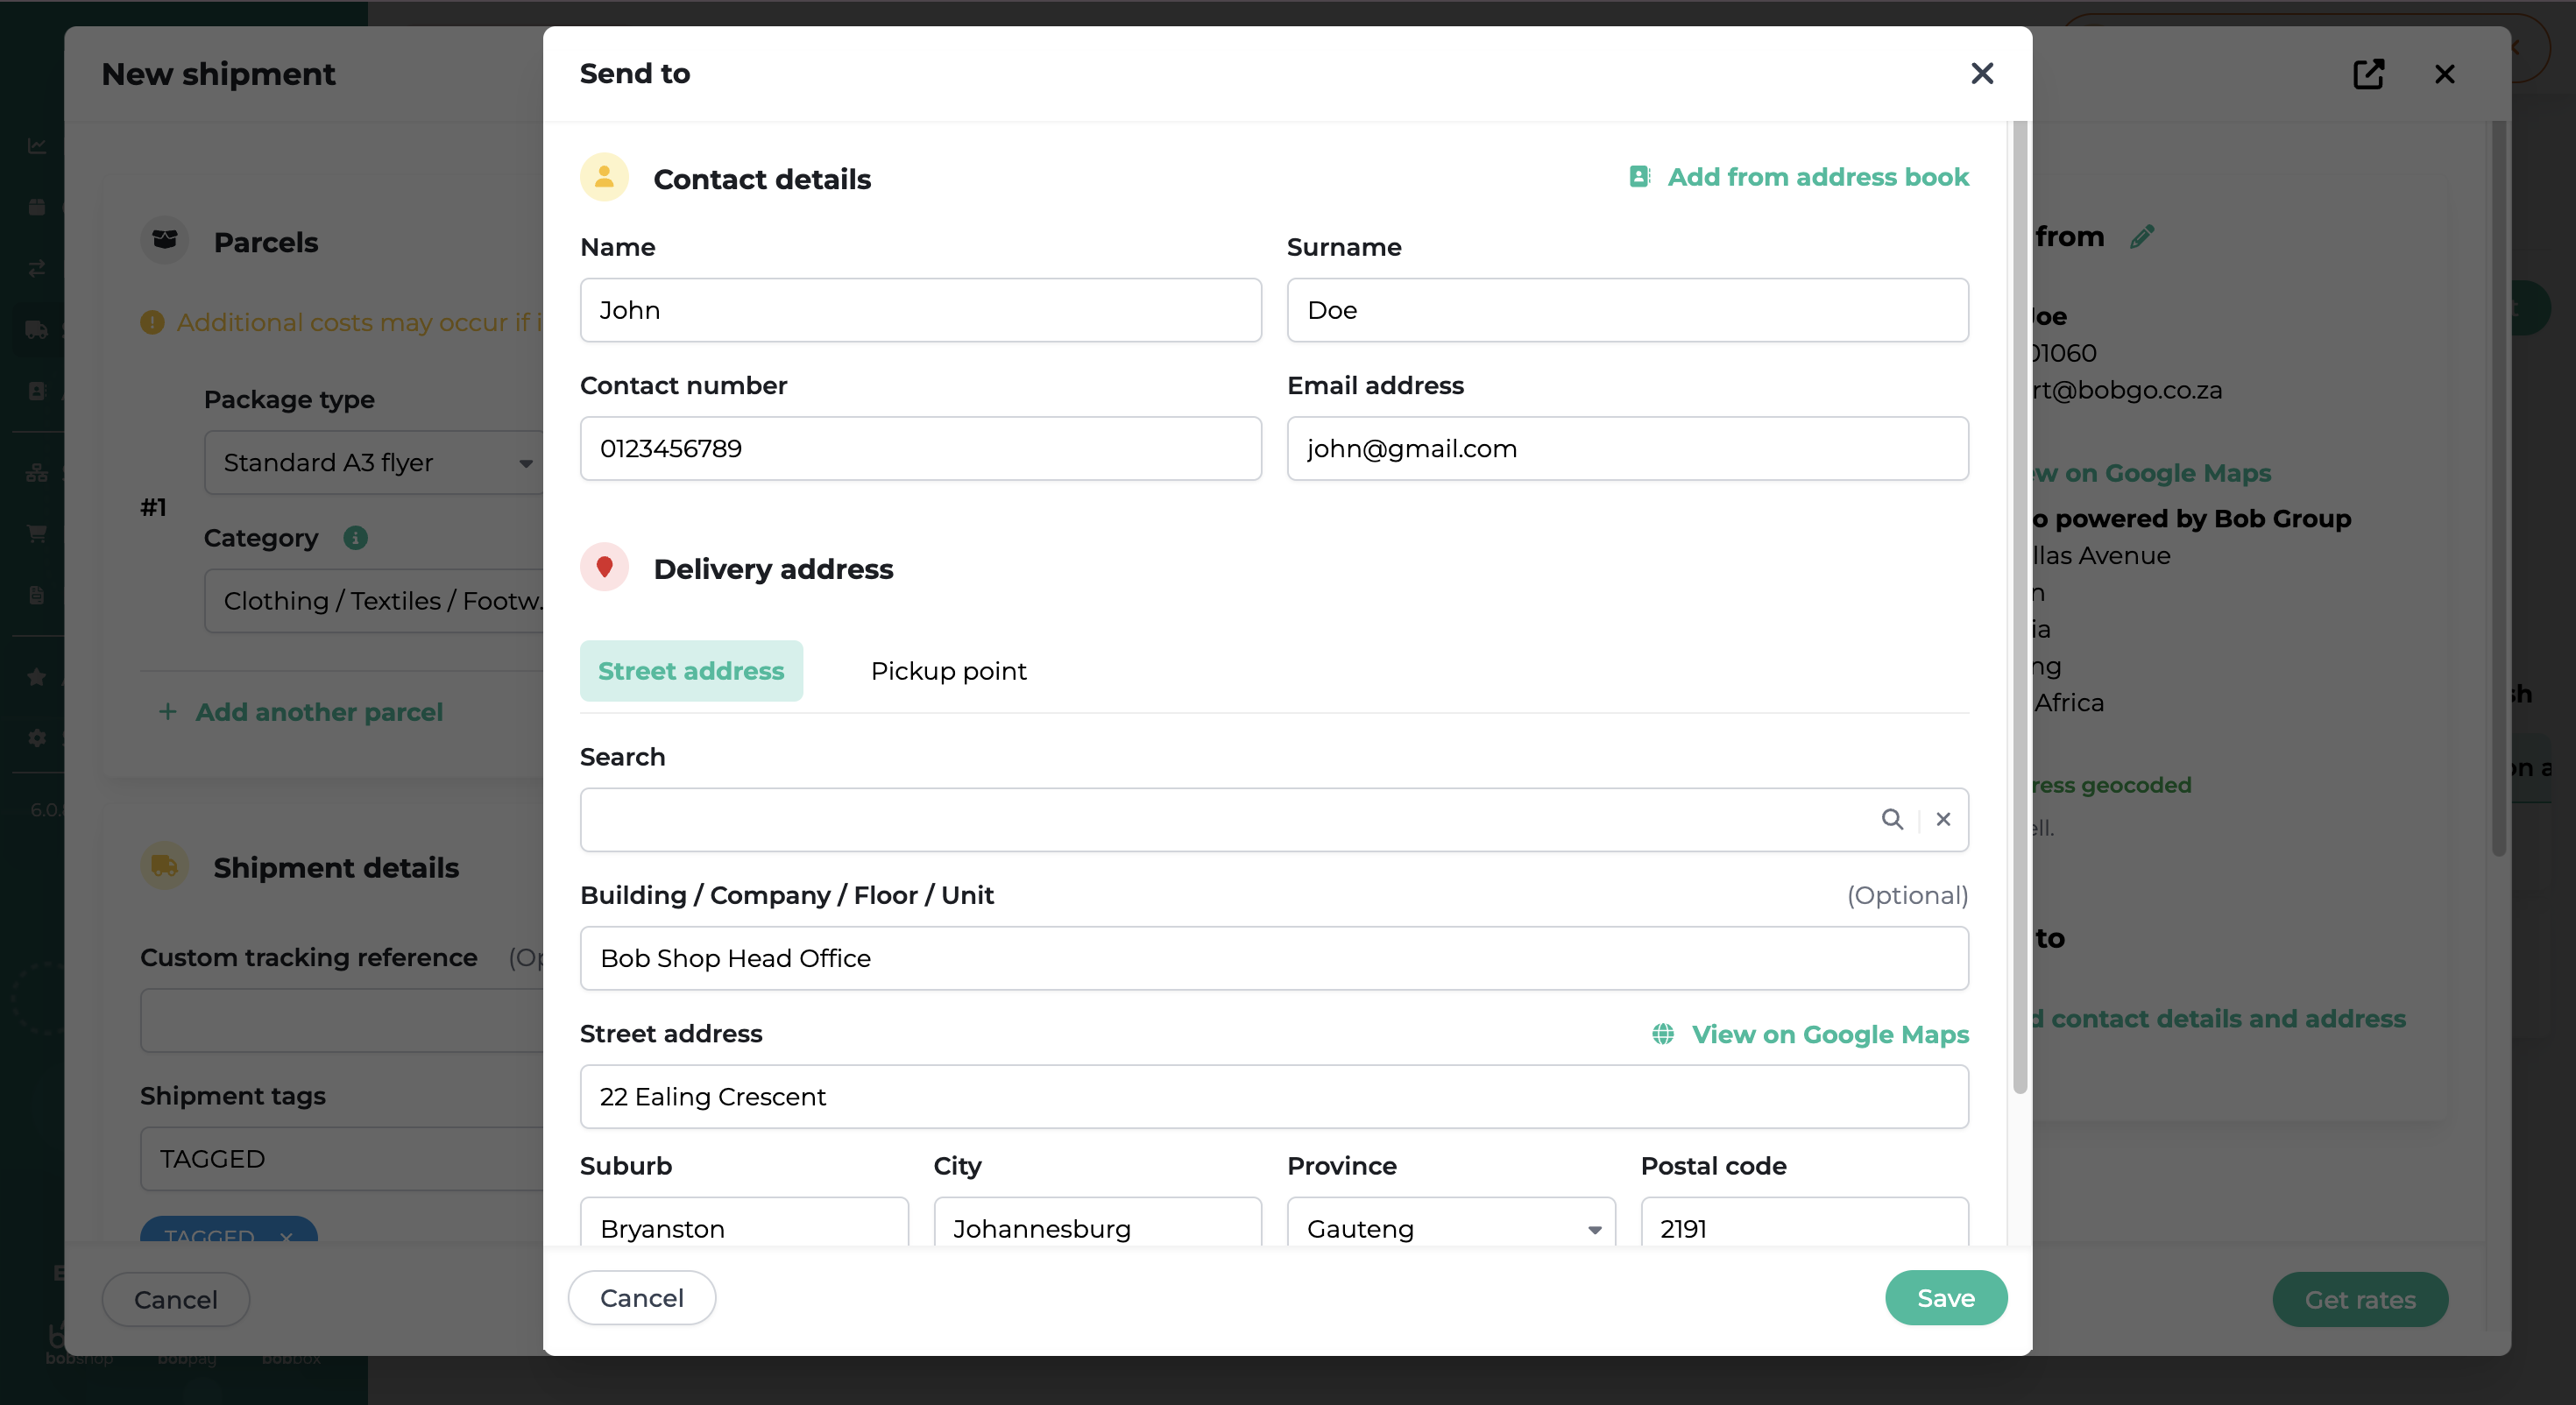
Task: Click the Send to dialog scrollbar
Action: click(2019, 607)
